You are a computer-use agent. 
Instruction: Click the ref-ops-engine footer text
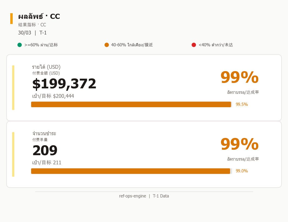(132, 196)
